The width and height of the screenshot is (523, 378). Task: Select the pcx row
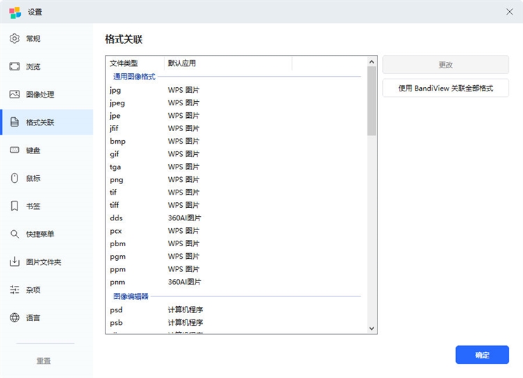click(x=236, y=231)
